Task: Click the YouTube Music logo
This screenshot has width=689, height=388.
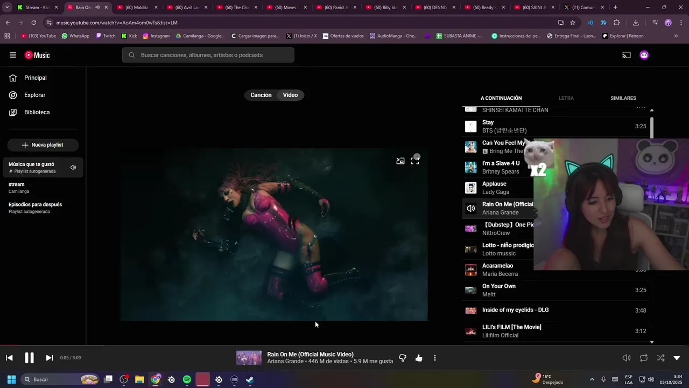Action: click(x=37, y=55)
